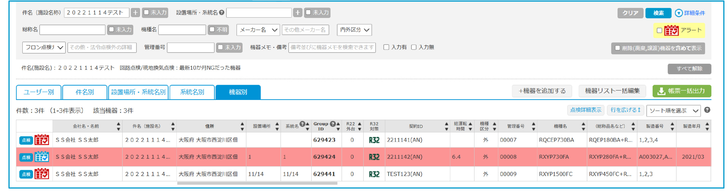Open the ソート順を選ぶ dropdown
728x194 pixels.
point(673,111)
